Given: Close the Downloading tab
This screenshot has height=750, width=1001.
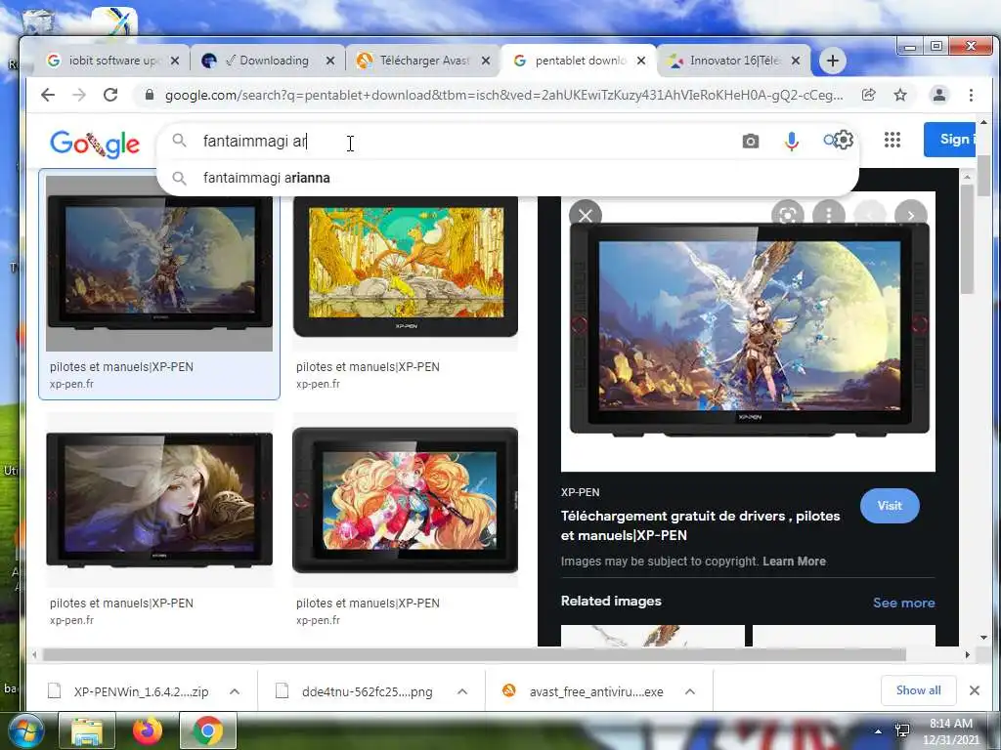Looking at the screenshot, I should coord(330,61).
